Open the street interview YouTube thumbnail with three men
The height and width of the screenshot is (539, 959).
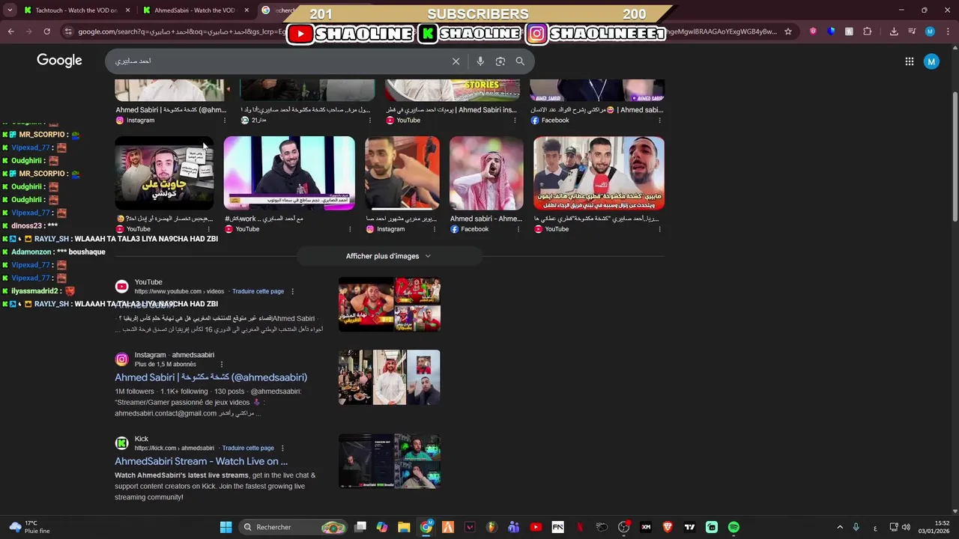pyautogui.click(x=599, y=173)
